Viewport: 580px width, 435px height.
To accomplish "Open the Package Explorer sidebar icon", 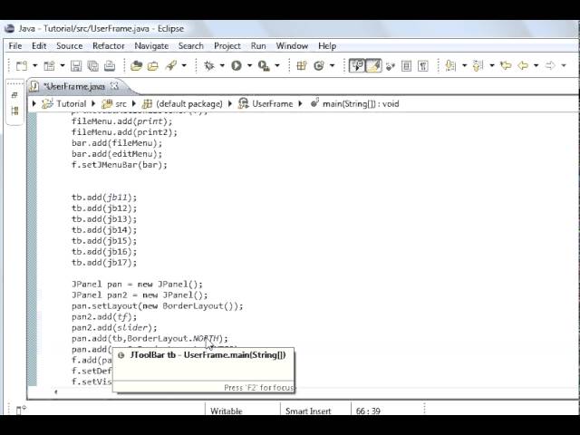I will click(x=14, y=111).
